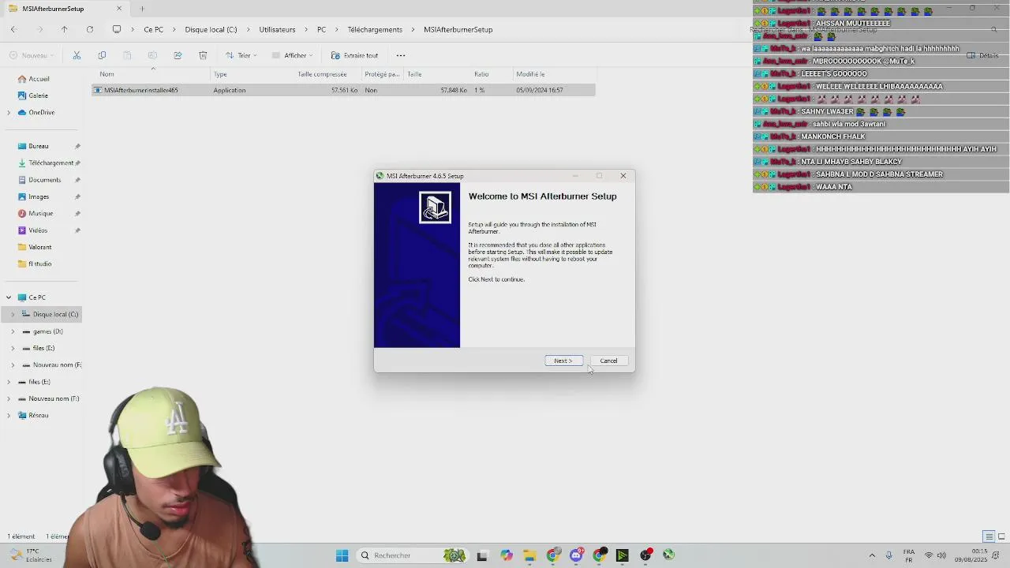Click Utilisateurs in the breadcrumb
Viewport: 1010px width, 568px height.
(x=277, y=29)
